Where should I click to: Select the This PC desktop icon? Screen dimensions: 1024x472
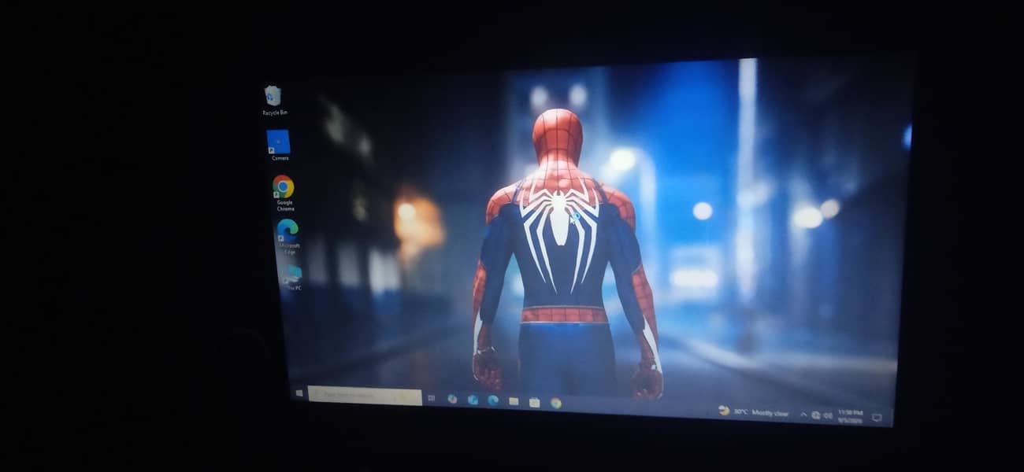coord(292,277)
